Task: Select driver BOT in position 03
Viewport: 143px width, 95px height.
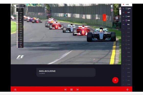Action: [127, 17]
